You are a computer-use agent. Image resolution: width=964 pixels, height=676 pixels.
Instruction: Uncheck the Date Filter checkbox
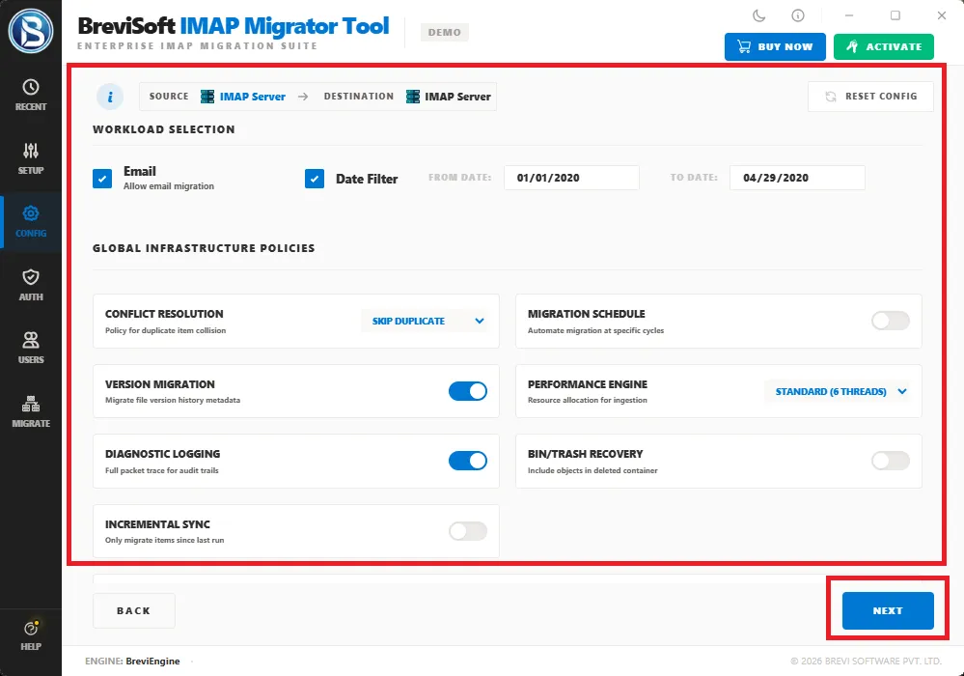[315, 179]
